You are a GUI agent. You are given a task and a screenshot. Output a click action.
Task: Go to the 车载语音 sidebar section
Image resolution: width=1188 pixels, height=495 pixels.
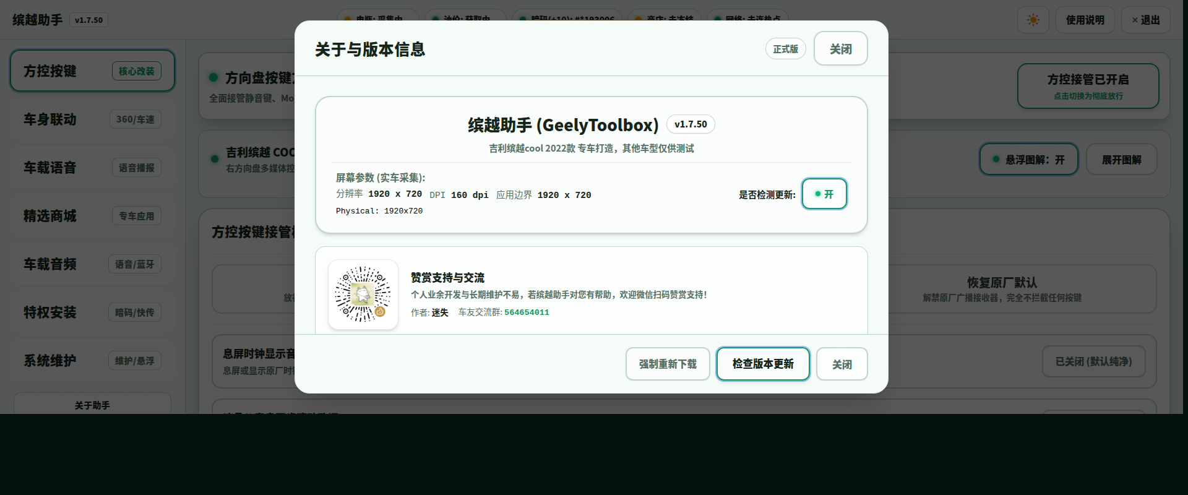(92, 168)
